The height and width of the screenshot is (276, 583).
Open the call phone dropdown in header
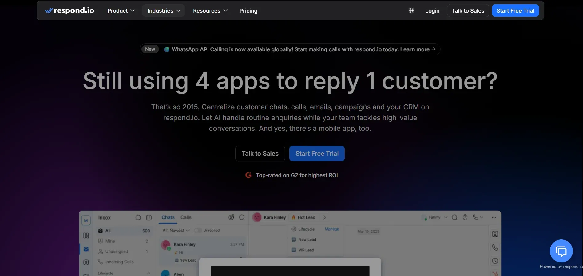[478, 217]
